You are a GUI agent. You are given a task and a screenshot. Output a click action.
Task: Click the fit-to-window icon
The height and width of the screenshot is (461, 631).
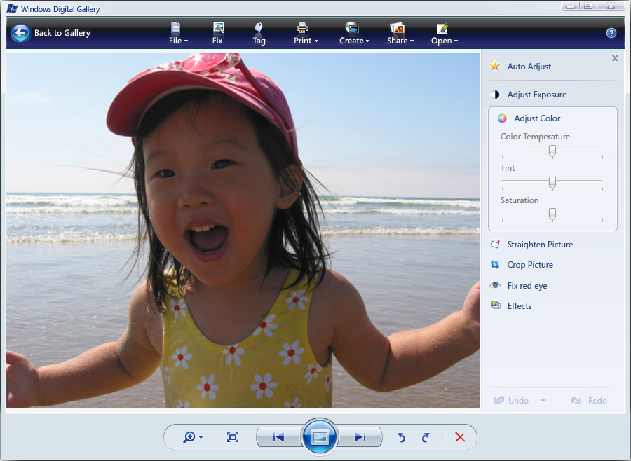[233, 437]
